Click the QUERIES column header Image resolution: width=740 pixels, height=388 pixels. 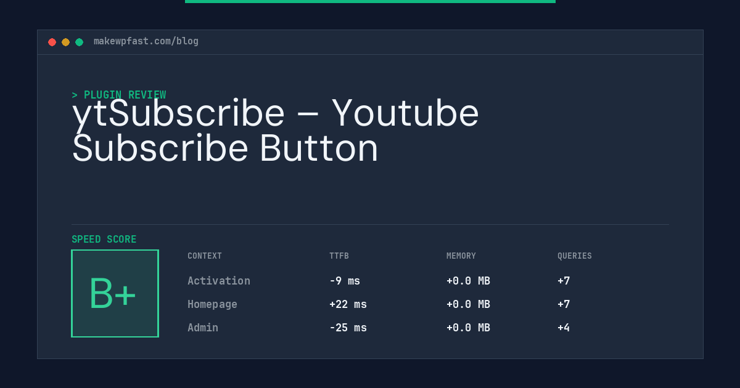click(x=575, y=256)
